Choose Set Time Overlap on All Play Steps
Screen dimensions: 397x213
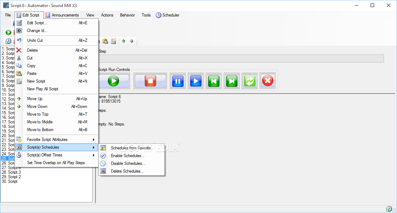point(57,163)
